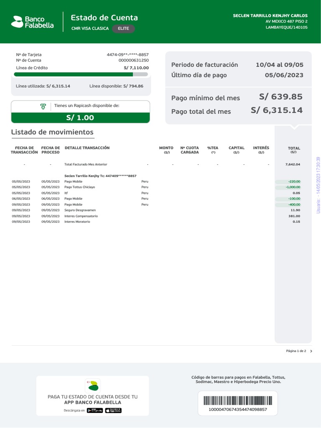Click the %TEA column header
This screenshot has height=428, width=321.
(x=213, y=150)
